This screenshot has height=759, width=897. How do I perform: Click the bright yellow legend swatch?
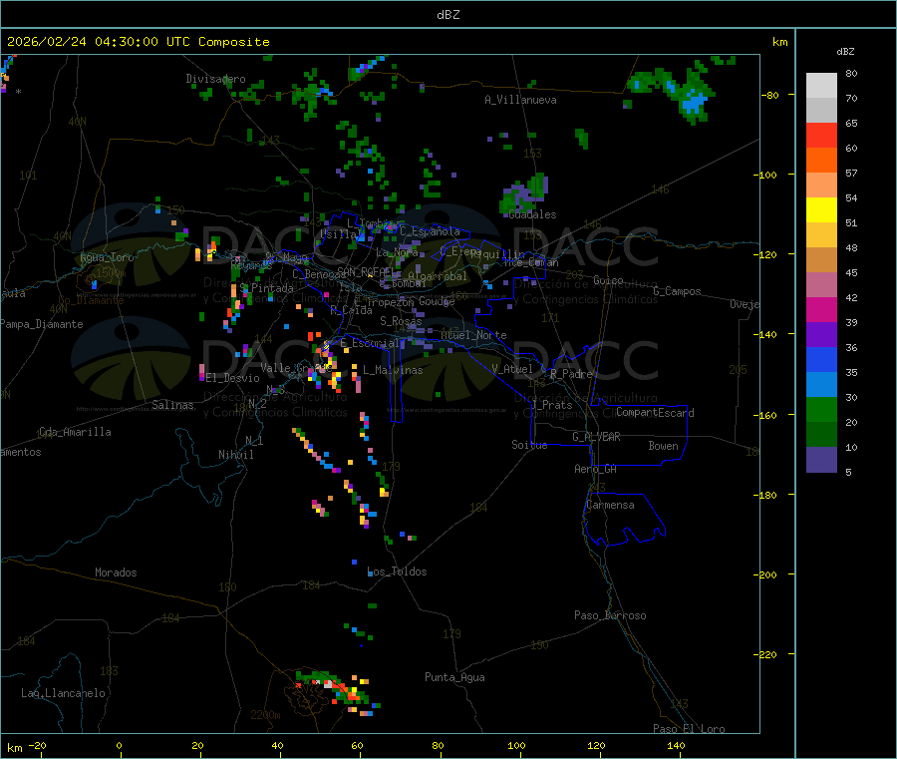[x=821, y=210]
